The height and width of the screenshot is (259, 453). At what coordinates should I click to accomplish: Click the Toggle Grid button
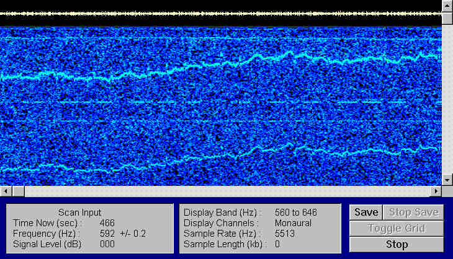point(397,229)
